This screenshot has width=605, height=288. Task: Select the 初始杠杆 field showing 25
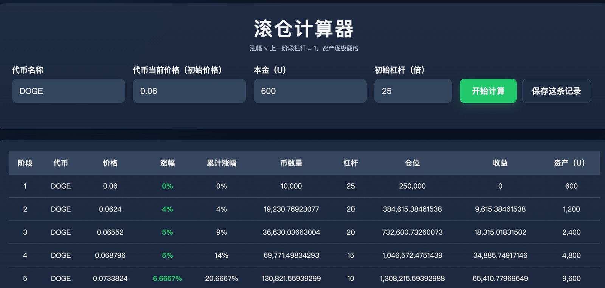(x=413, y=91)
